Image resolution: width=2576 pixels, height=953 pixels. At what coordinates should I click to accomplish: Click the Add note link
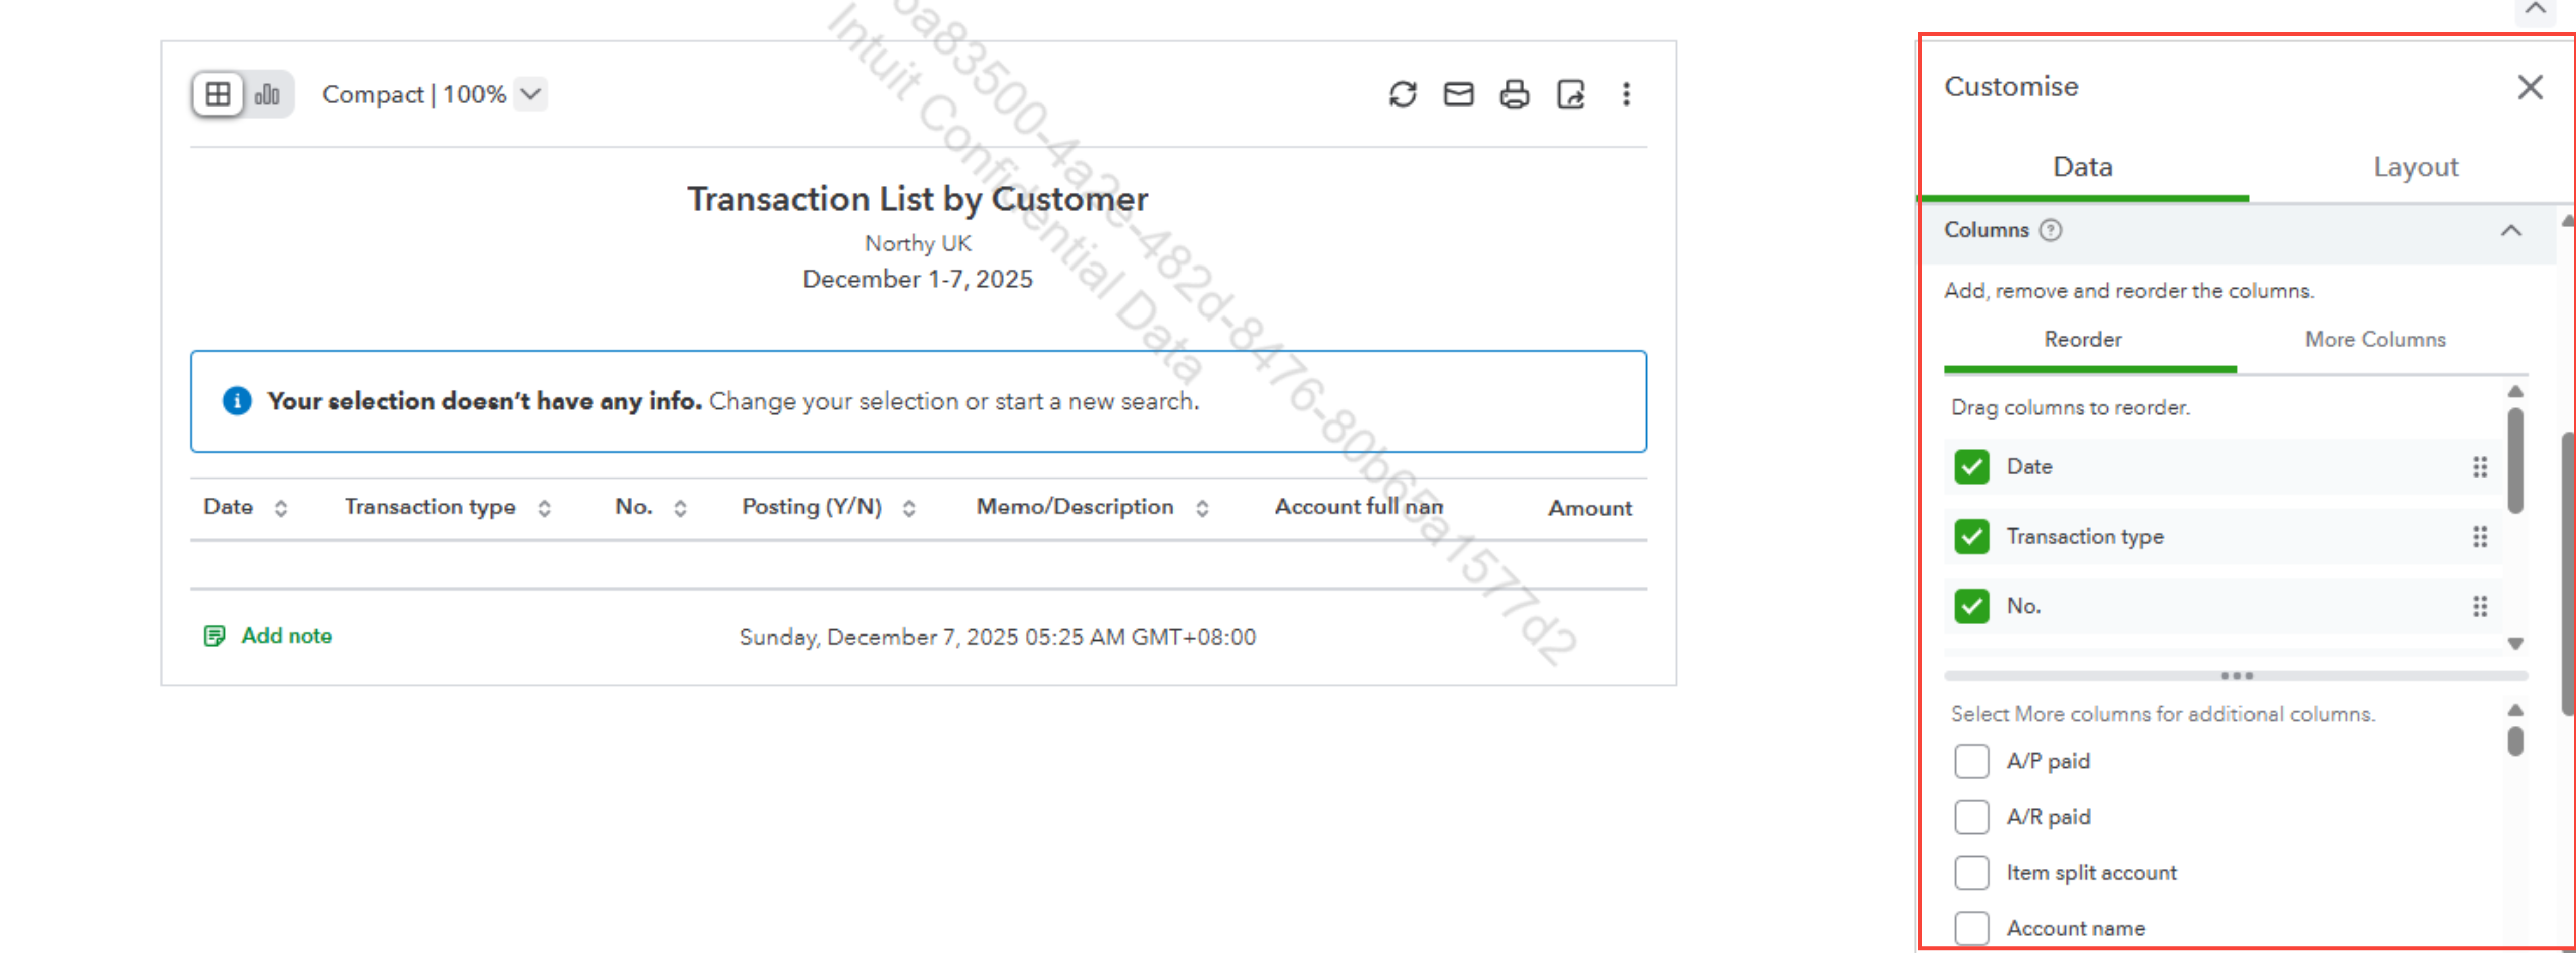[285, 636]
